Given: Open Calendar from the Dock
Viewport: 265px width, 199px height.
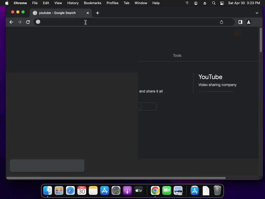Looking at the screenshot, I should tap(82, 190).
